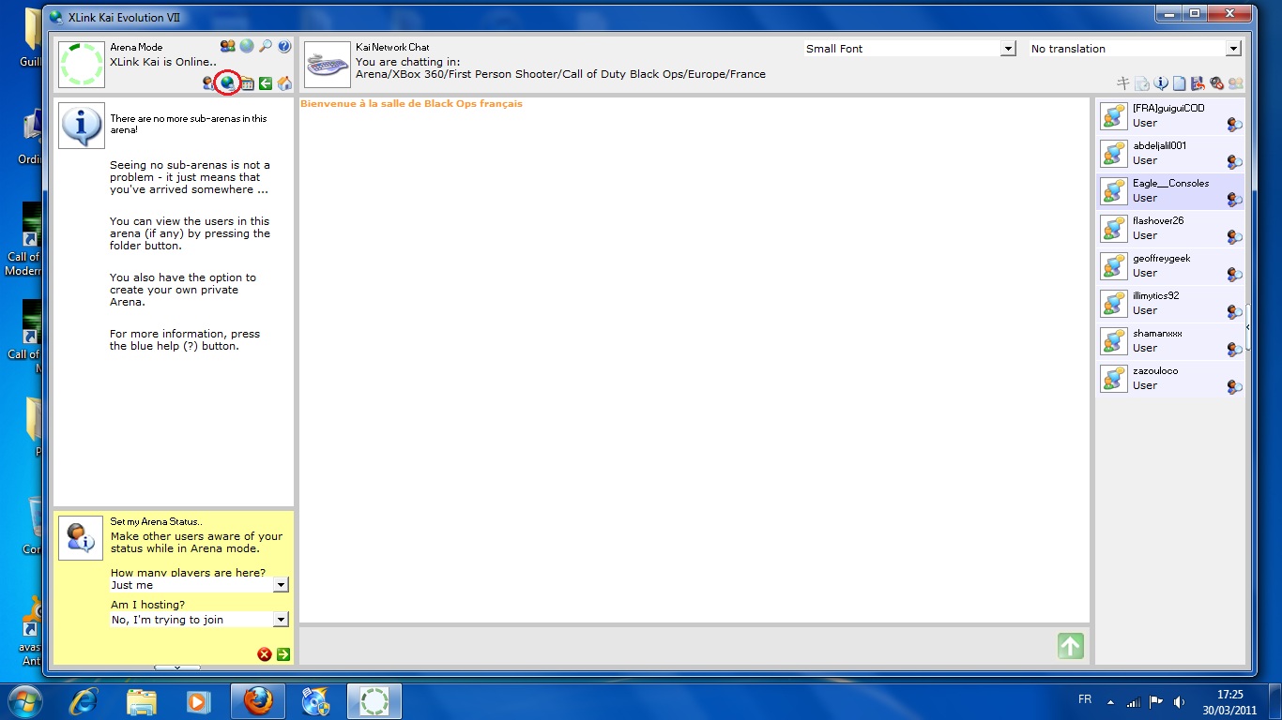This screenshot has width=1282, height=720.
Task: Click the greyed two-people icon in chat toolbar
Action: (1236, 83)
